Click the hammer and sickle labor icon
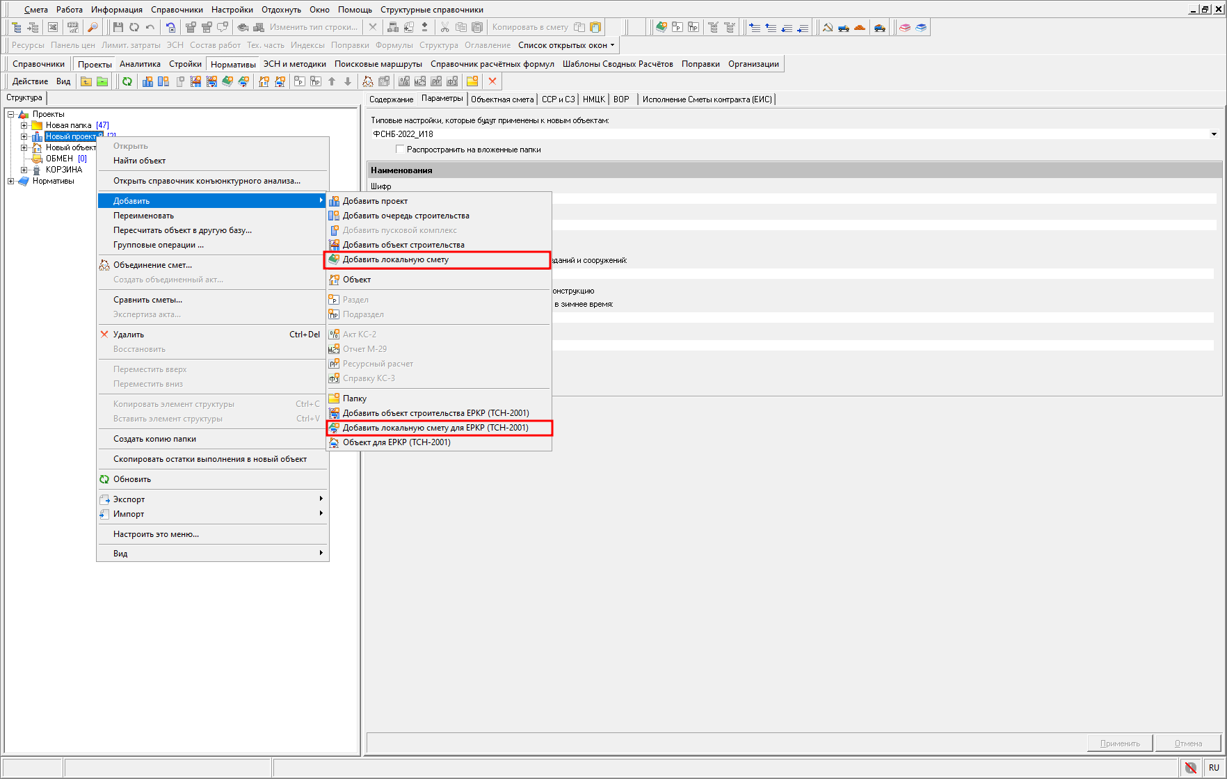1227x779 pixels. 828,27
